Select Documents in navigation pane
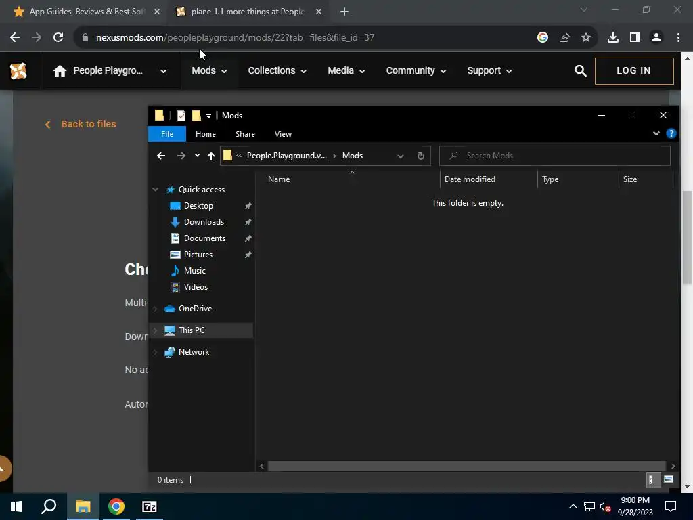Viewport: 693px width, 520px height. (x=204, y=238)
